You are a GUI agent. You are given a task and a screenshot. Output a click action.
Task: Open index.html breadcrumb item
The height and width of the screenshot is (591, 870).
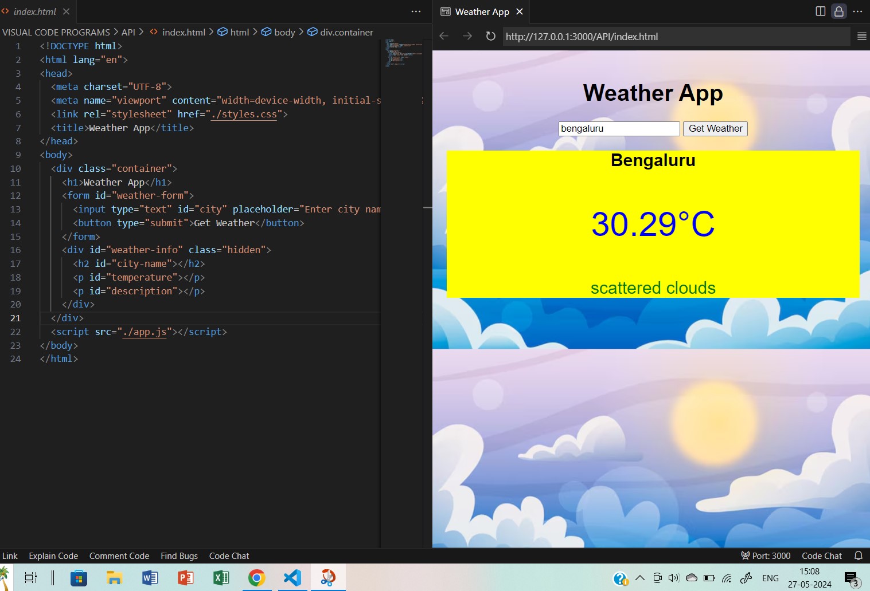(x=177, y=32)
